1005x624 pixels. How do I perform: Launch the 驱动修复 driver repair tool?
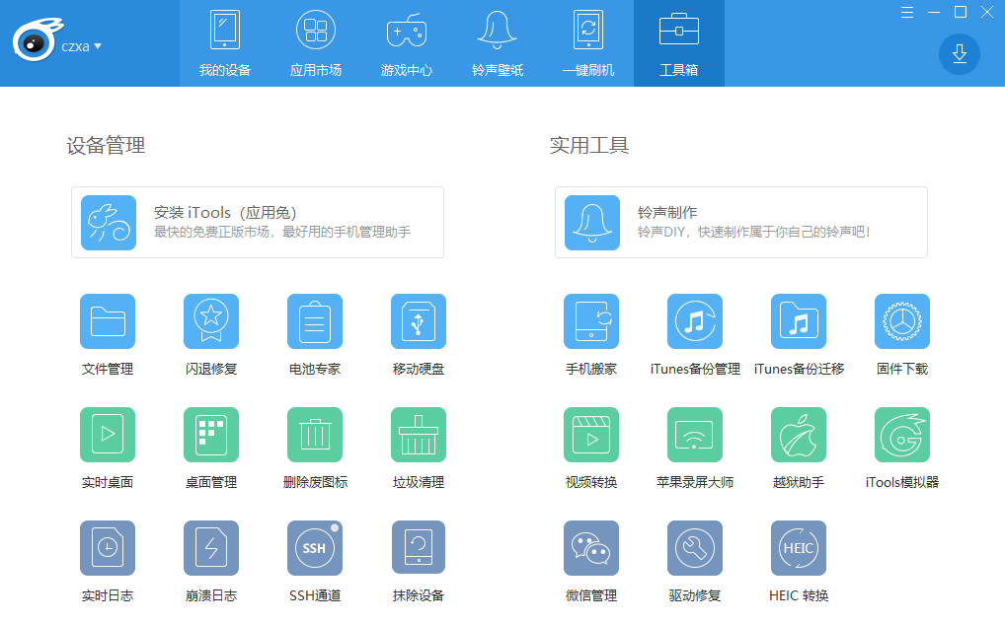695,548
